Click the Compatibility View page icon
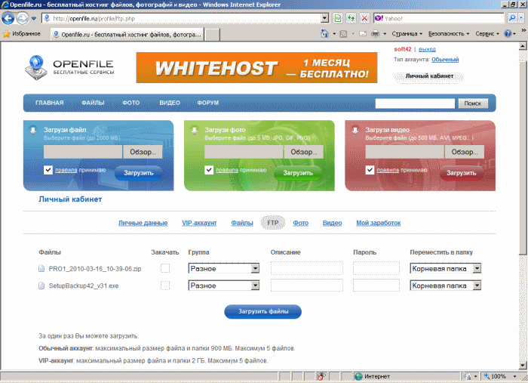Viewport: 528px width, 383px height. tap(337, 18)
